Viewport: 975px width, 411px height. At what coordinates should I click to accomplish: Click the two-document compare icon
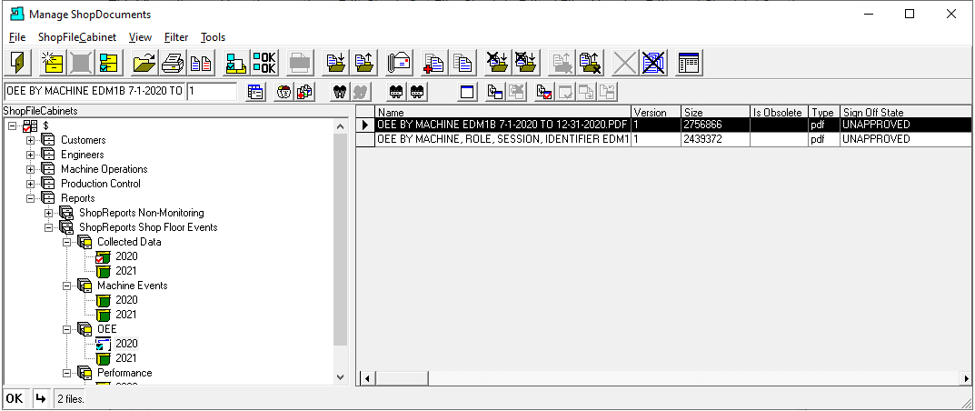(201, 63)
